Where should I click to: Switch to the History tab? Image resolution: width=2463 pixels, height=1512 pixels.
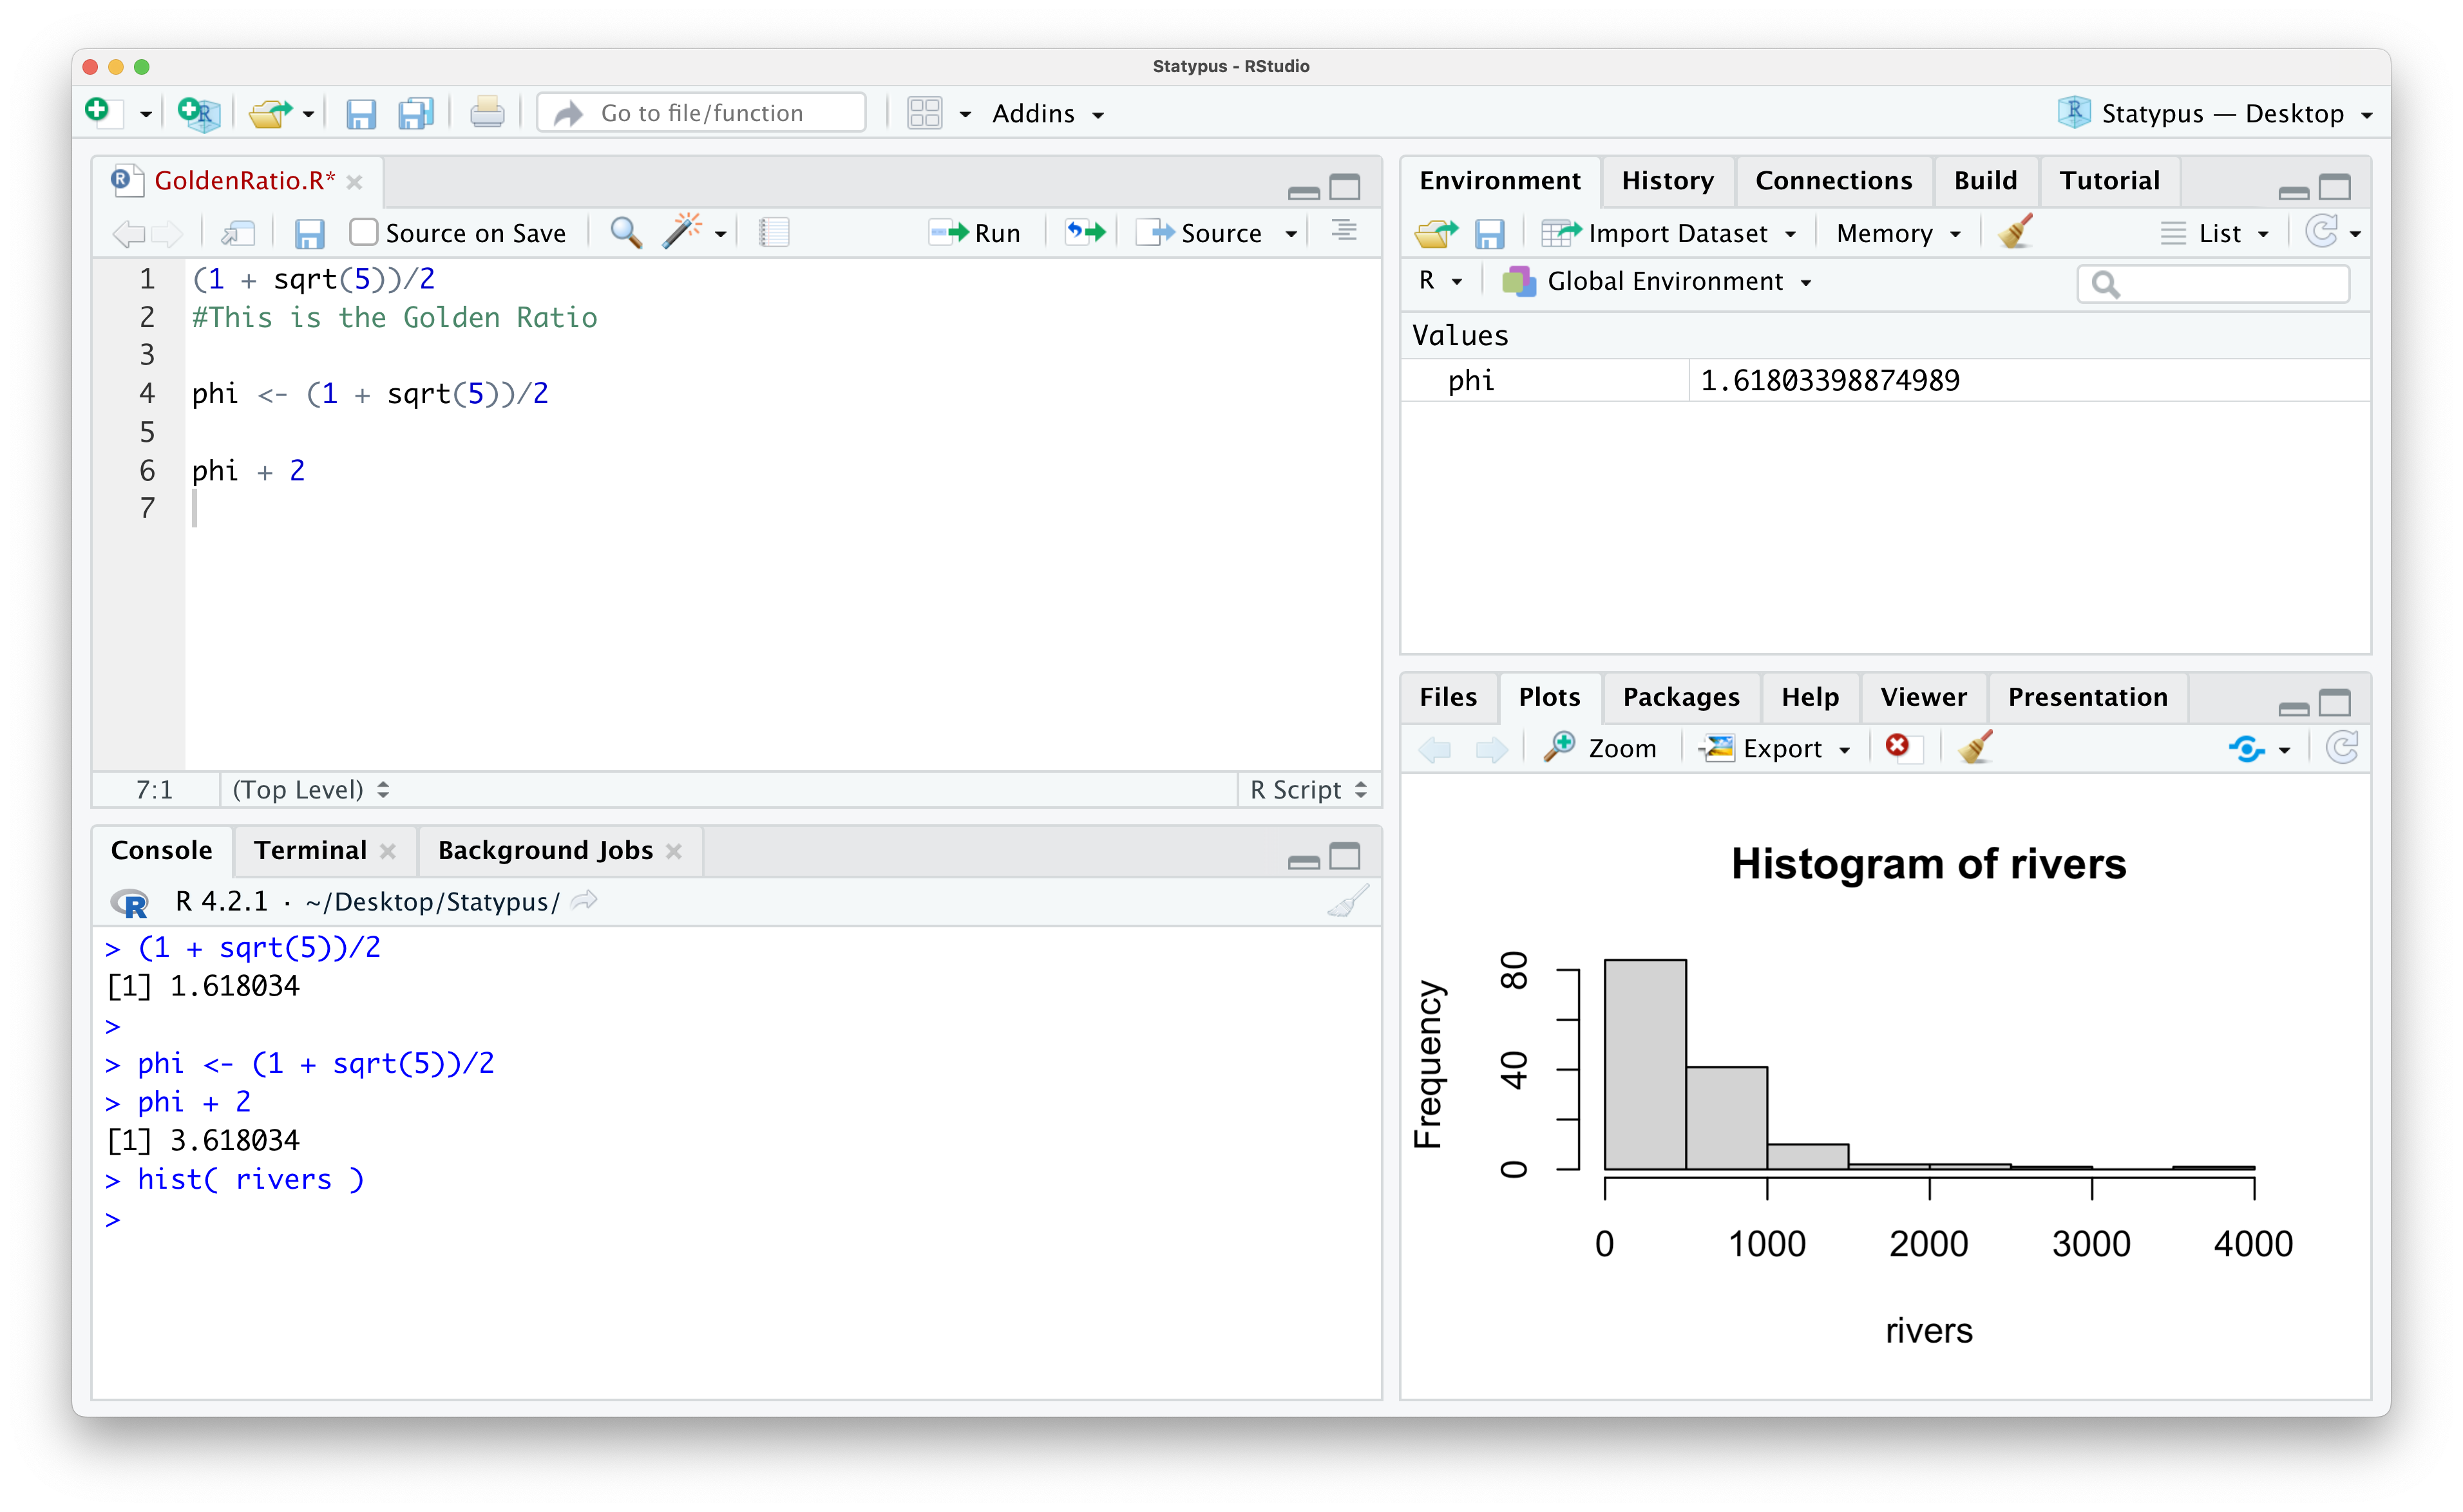pos(1667,180)
